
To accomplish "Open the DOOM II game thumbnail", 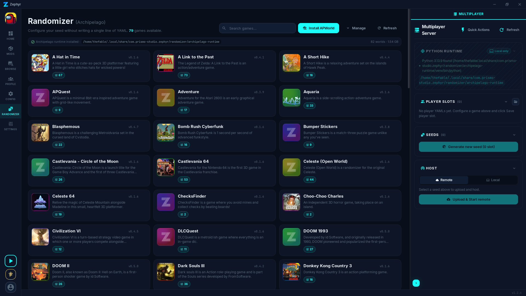I will [x=40, y=272].
